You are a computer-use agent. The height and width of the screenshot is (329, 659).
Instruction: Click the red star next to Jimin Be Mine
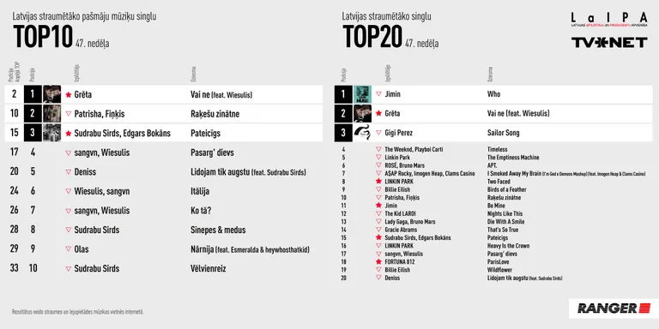(378, 206)
